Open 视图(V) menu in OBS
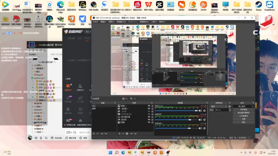The height and width of the screenshot is (156, 278). (111, 22)
